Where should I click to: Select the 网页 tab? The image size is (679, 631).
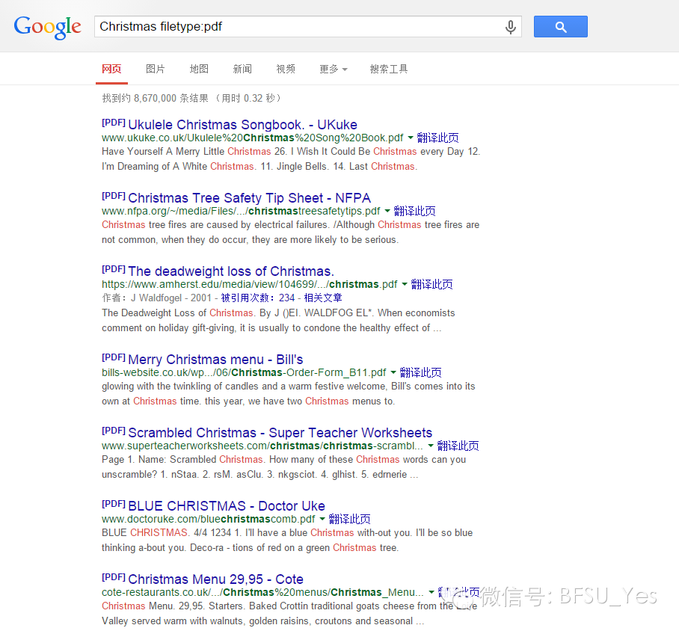pos(111,69)
